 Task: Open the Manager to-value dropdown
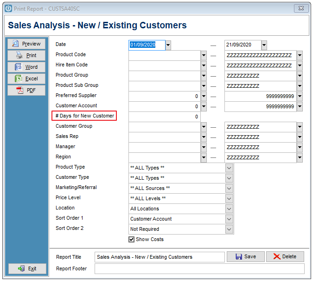pos(300,147)
